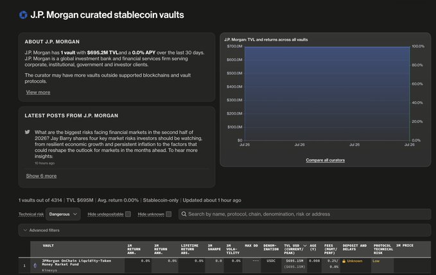Click the Twitter bird icon on the latest post
The image size is (436, 275).
[27, 132]
